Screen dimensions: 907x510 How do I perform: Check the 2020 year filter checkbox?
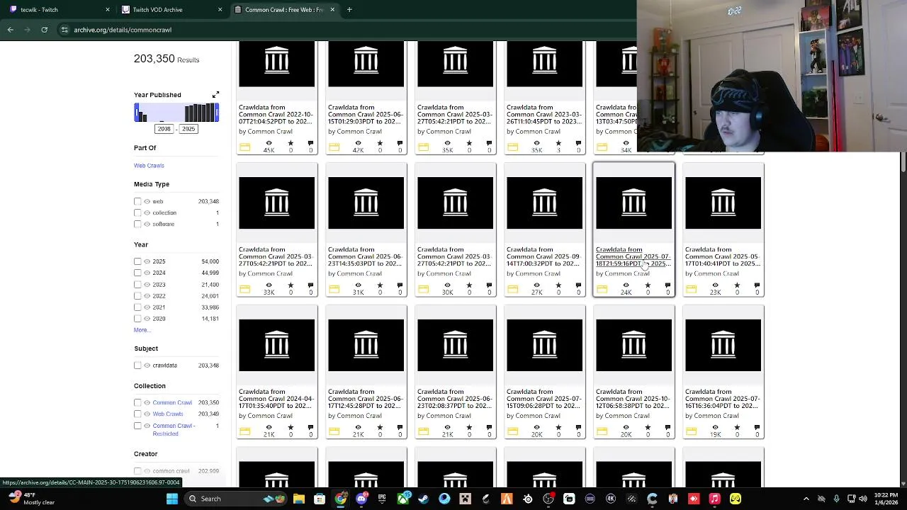(x=137, y=319)
